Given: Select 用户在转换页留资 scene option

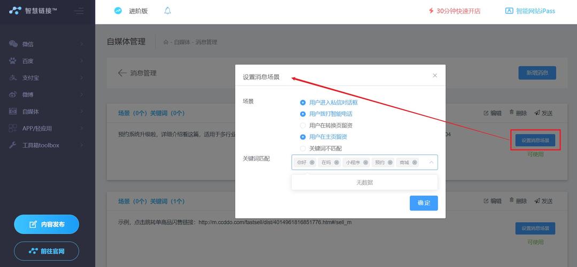Looking at the screenshot, I should [303, 125].
